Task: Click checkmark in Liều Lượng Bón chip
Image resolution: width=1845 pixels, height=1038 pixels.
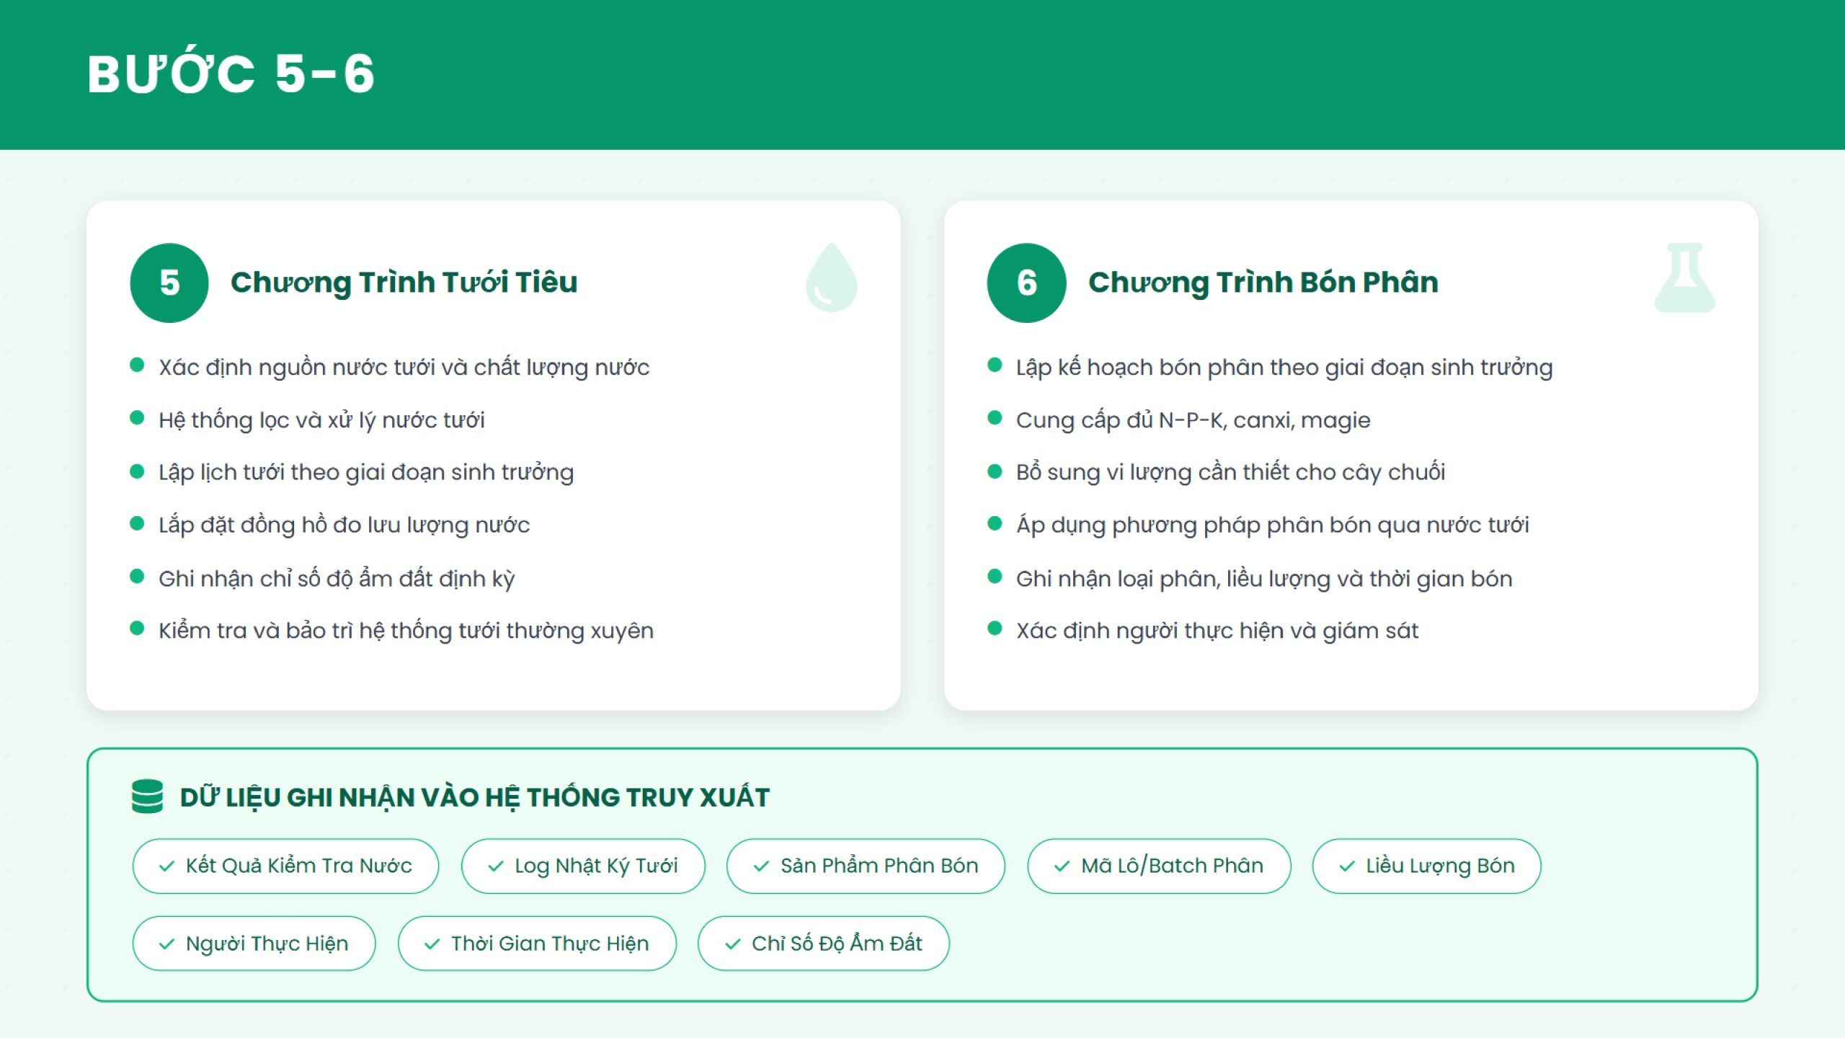Action: click(x=1347, y=866)
